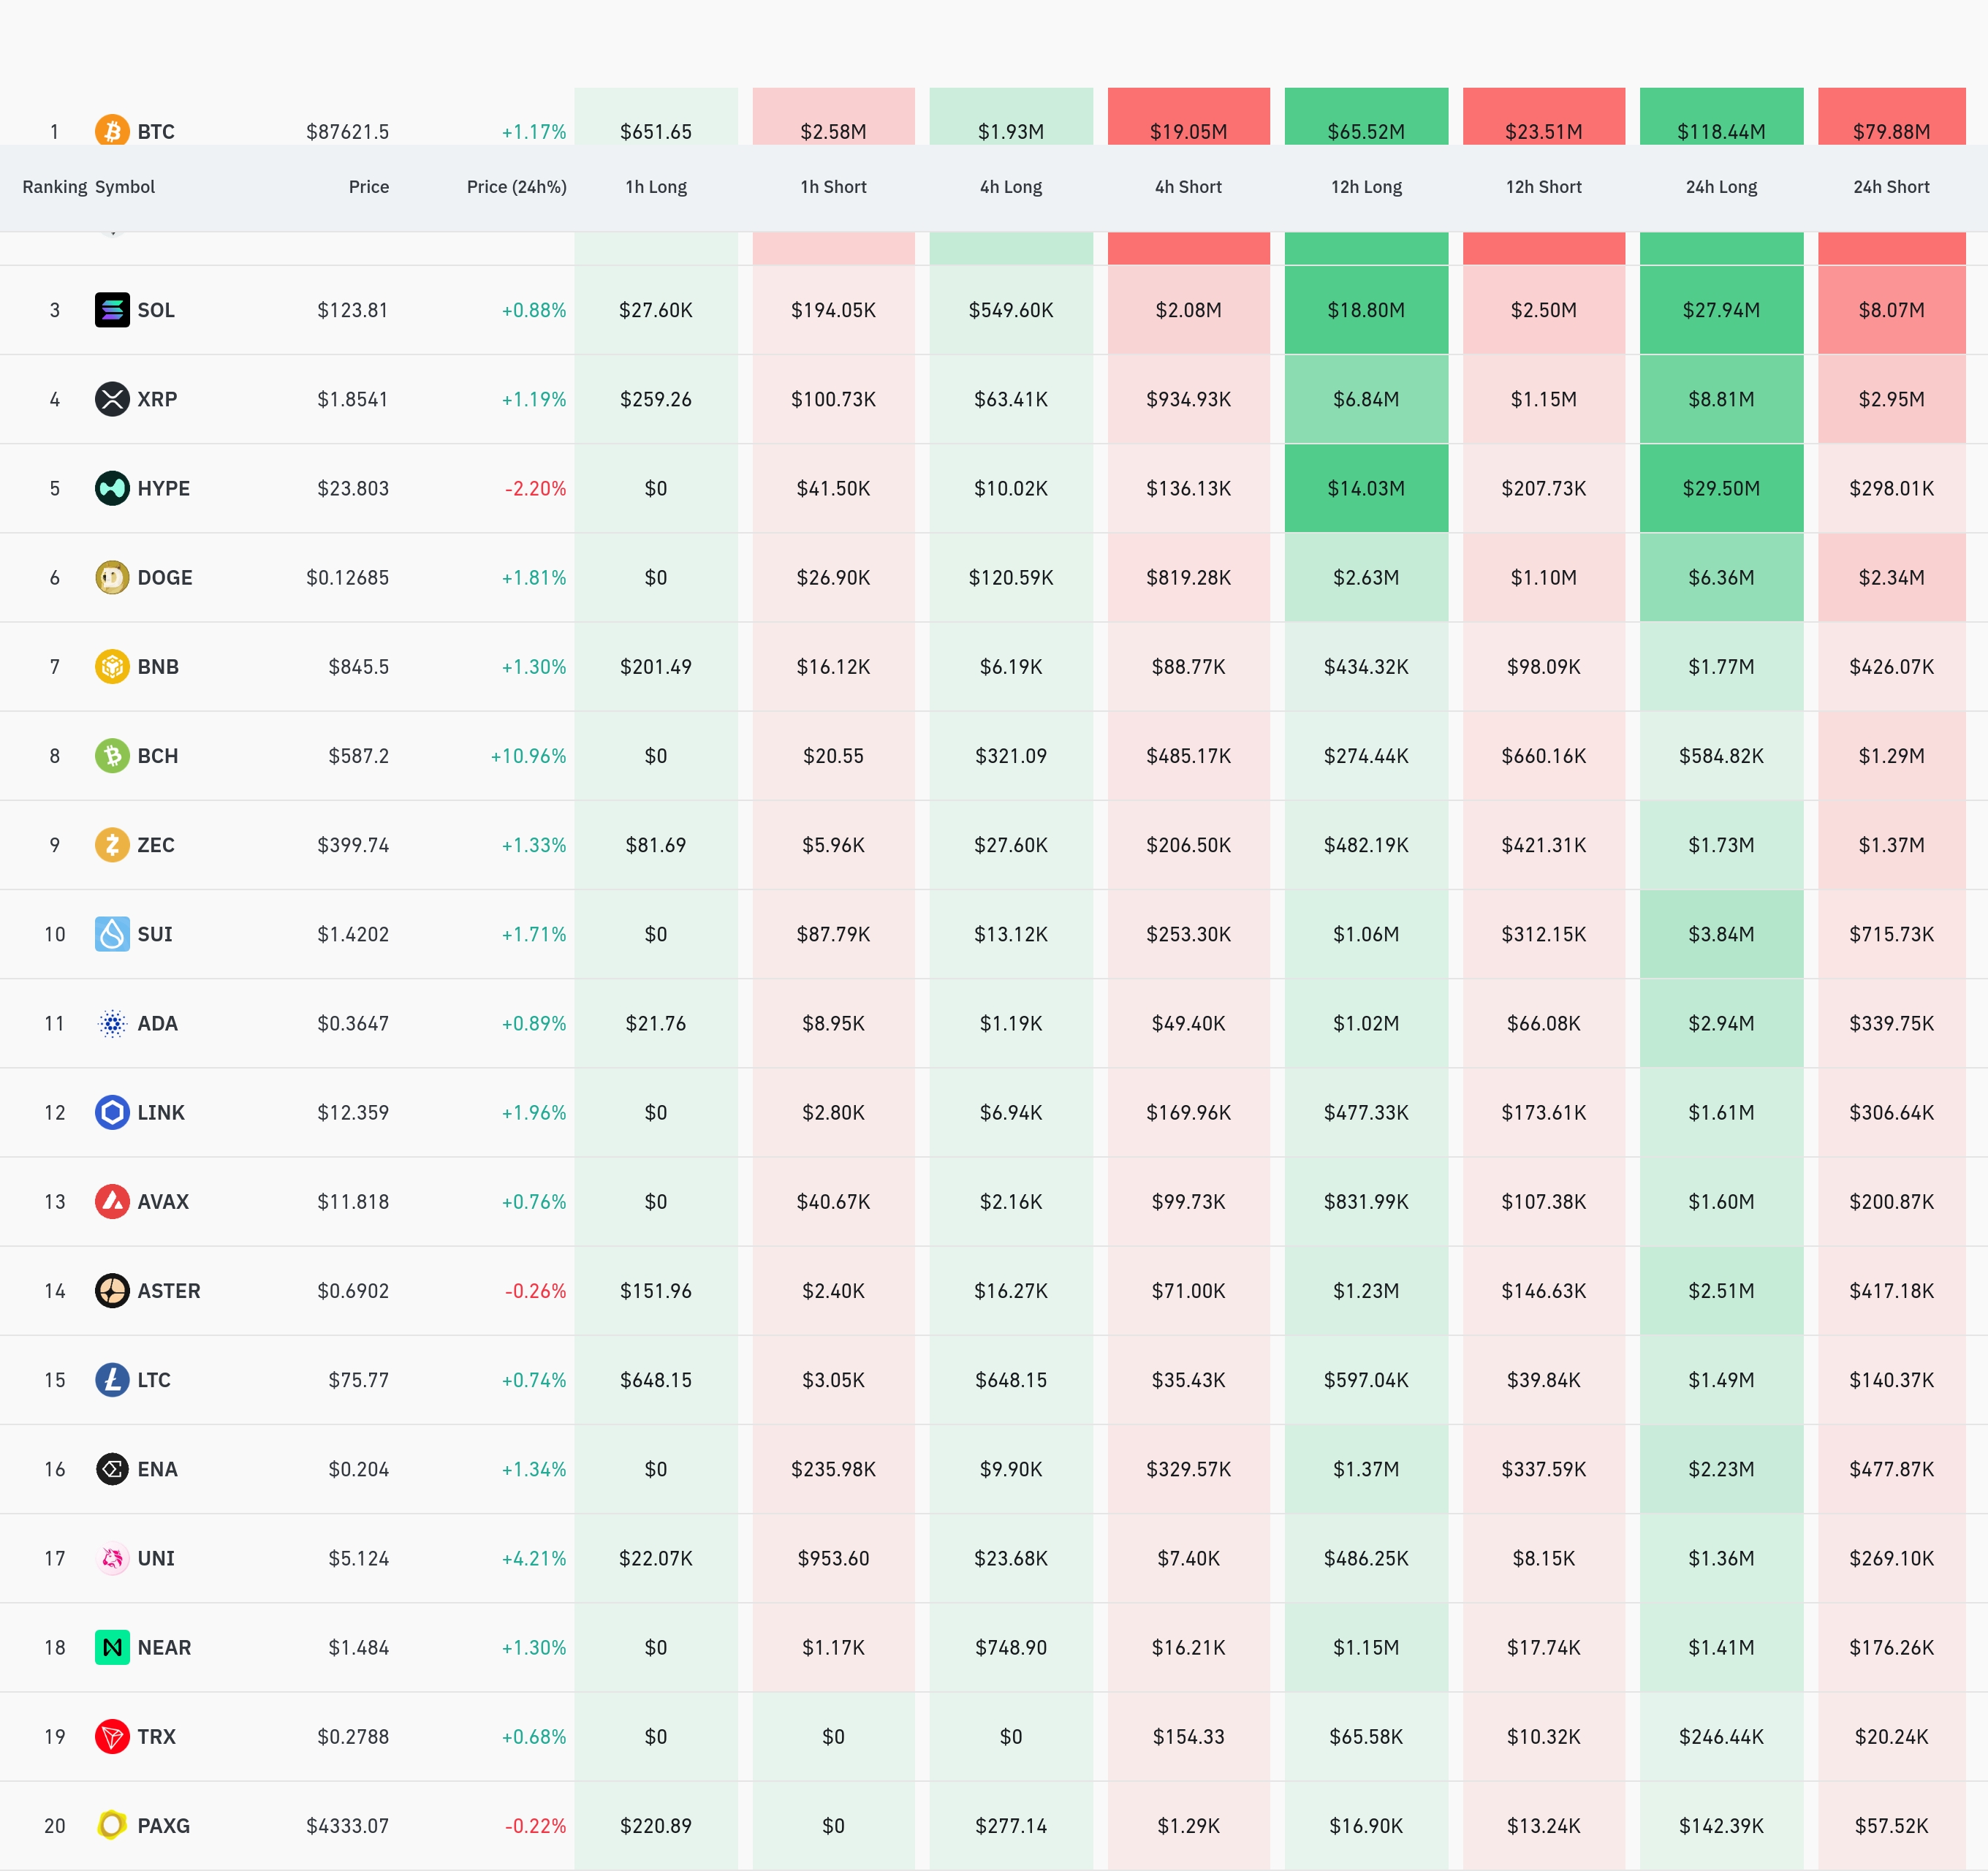Click HYPE 24h Long $29.50M cell
1988x1871 pixels.
[1721, 488]
